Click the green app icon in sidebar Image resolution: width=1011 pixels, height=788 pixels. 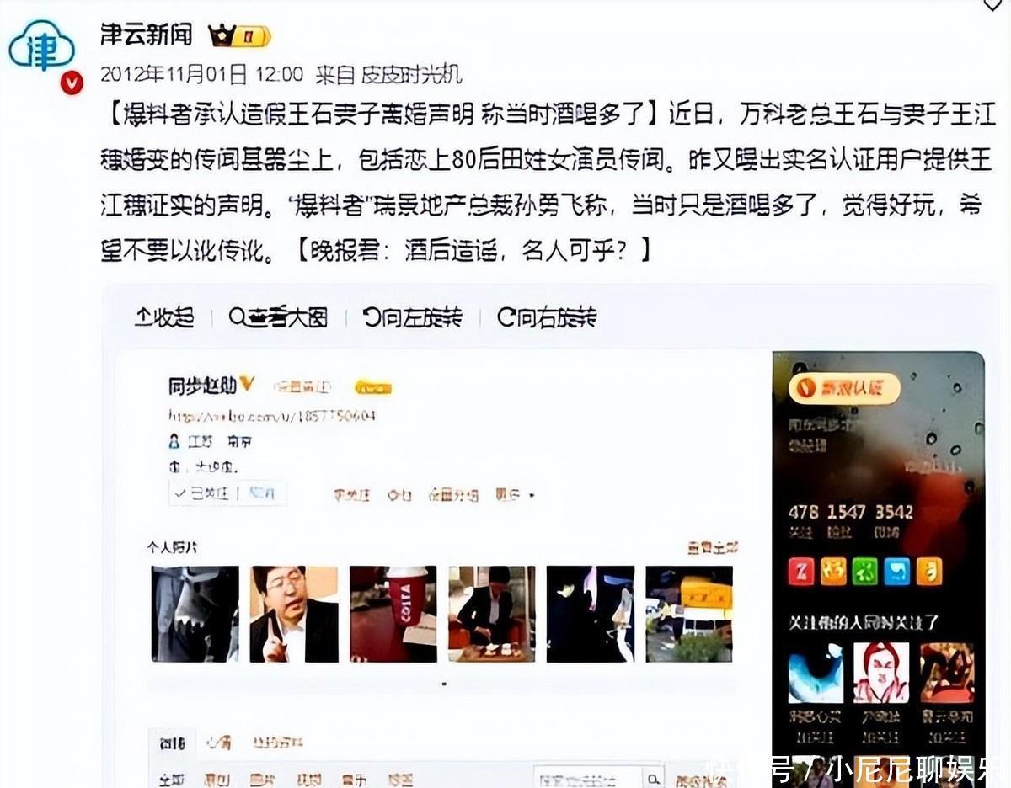coord(864,572)
